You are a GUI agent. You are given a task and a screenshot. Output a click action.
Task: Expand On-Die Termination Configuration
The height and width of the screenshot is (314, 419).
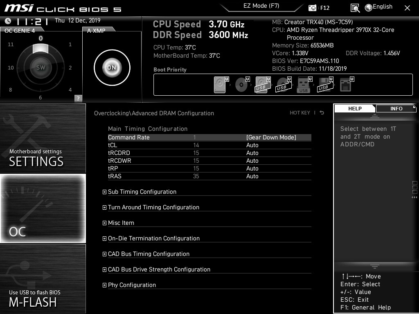coord(104,238)
